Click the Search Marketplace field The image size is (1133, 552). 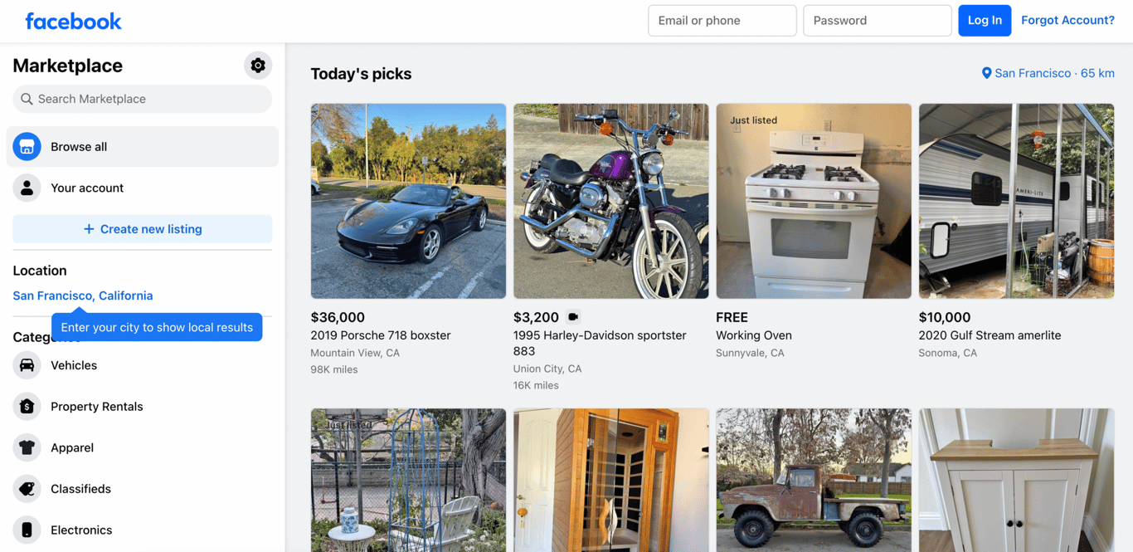tap(142, 99)
